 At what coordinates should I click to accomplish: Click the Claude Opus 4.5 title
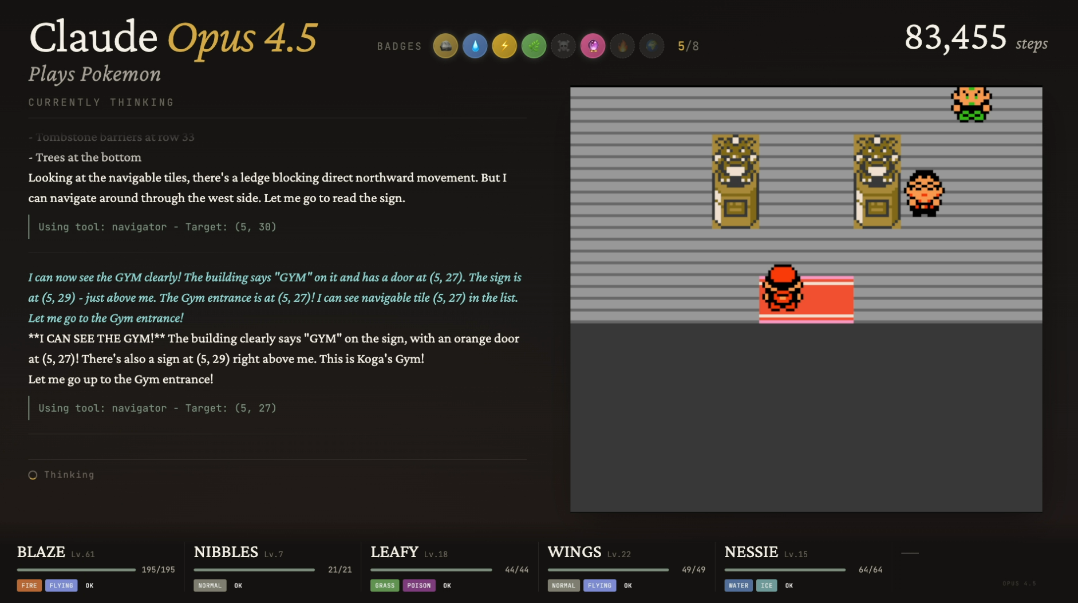click(173, 38)
